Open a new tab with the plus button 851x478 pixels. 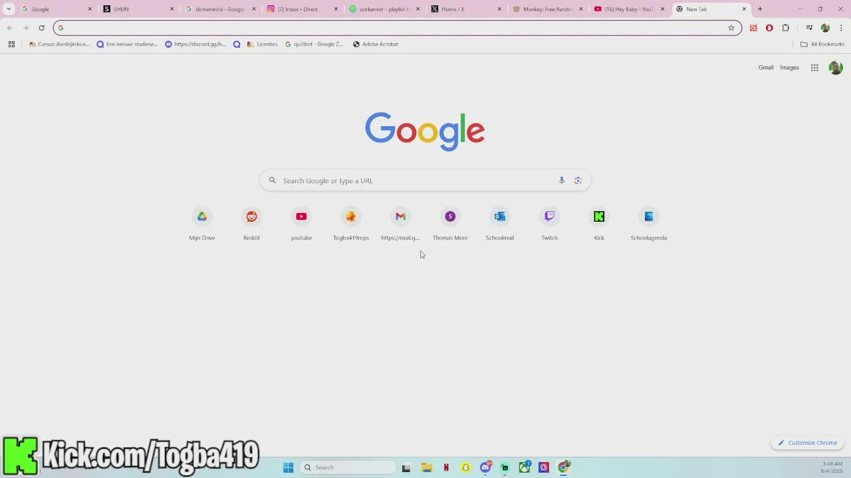[760, 9]
